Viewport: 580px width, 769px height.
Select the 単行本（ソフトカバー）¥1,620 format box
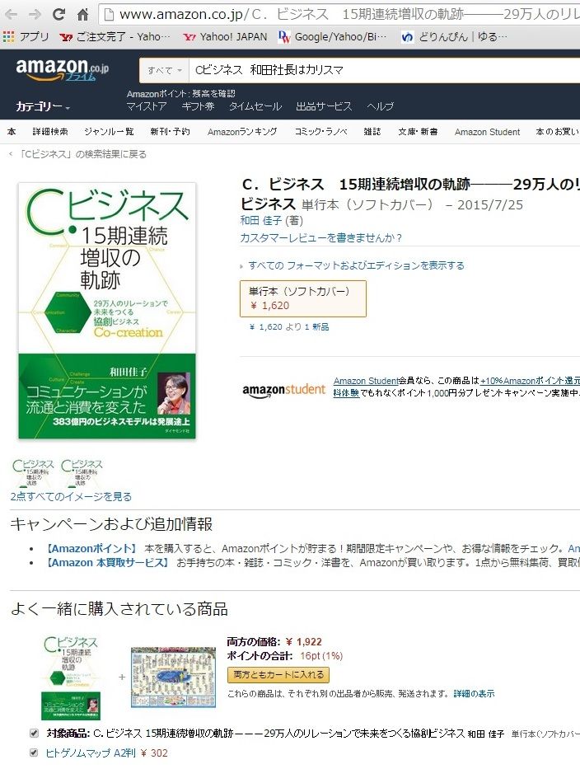tap(303, 298)
